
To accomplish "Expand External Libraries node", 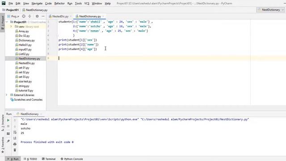I will point(7,95).
